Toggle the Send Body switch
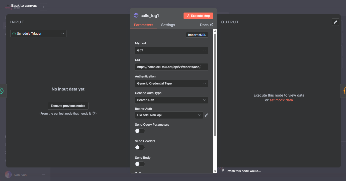This screenshot has height=181, width=346. (140, 164)
